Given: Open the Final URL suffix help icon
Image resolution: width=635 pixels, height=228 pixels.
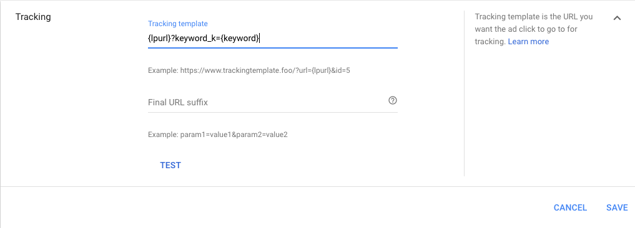Looking at the screenshot, I should (x=392, y=101).
